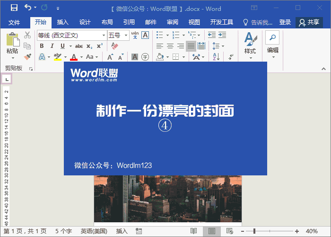Open the Change Case Aa menu
The image size is (331, 237).
click(x=92, y=57)
